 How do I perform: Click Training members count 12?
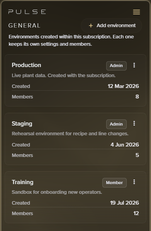[136, 213]
